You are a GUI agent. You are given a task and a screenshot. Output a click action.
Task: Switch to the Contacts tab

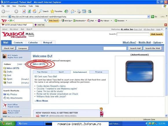coord(18,42)
